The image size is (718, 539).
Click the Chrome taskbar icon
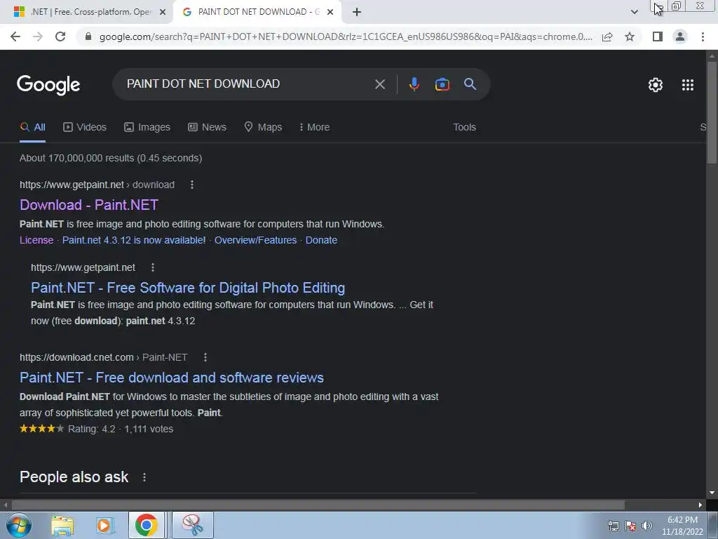coord(146,525)
